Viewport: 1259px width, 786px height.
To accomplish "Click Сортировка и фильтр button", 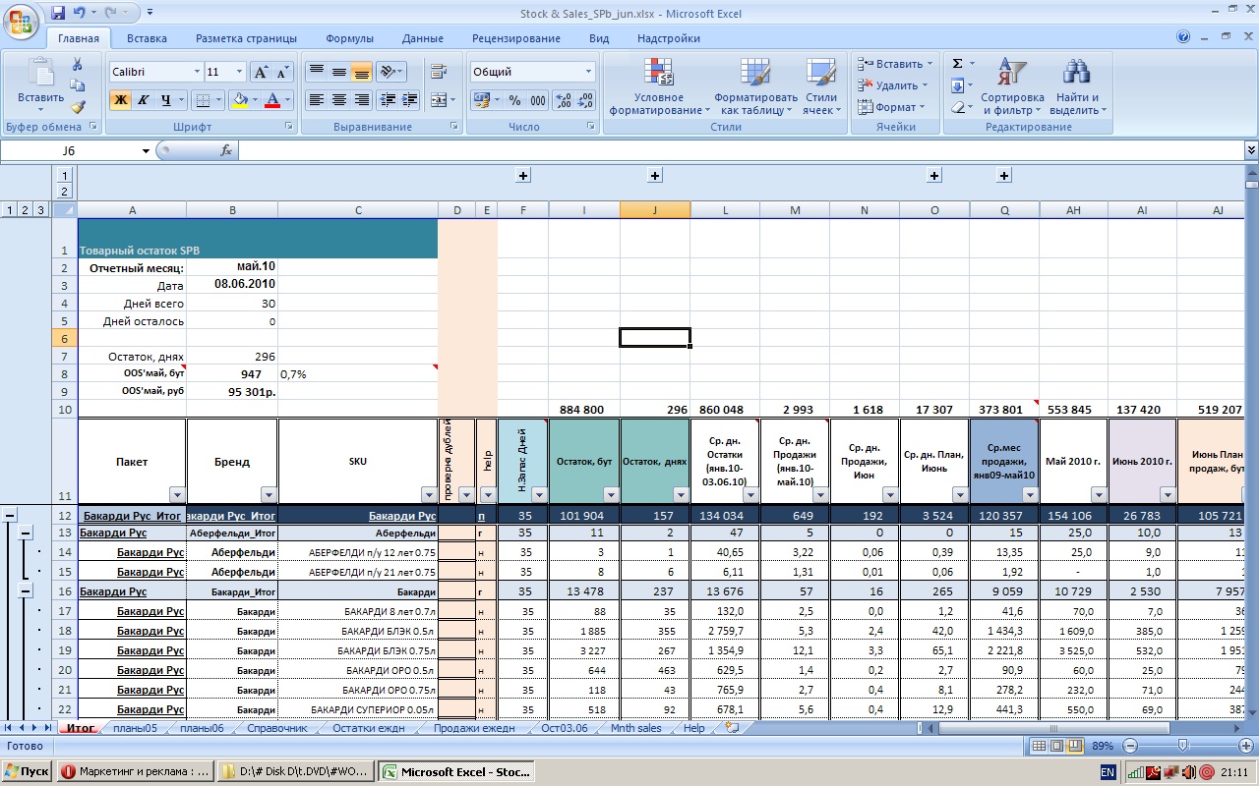I will 1012,86.
